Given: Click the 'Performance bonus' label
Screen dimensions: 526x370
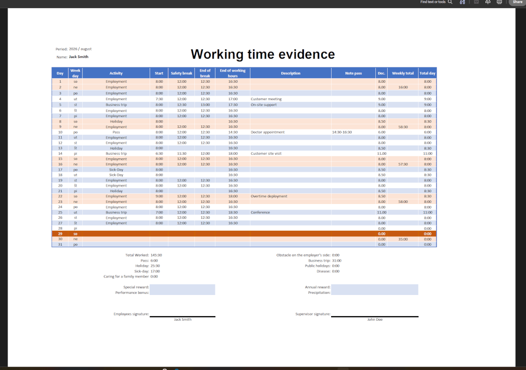Looking at the screenshot, I should [132, 293].
